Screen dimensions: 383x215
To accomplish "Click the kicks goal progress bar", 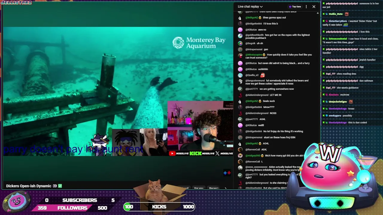I will pyautogui.click(x=159, y=207).
